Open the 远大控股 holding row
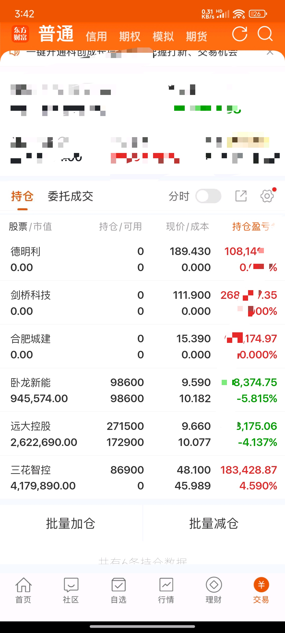Screen dimensions: 285x633 tap(142, 434)
